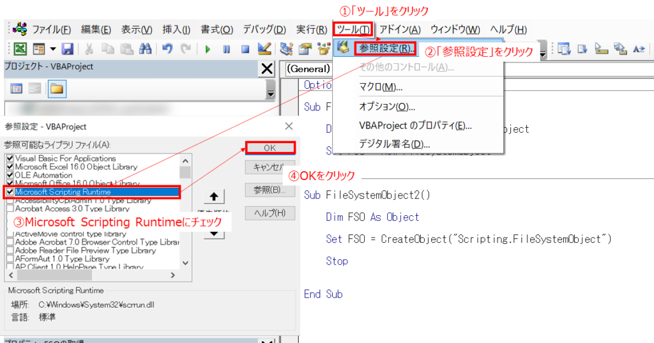Click the Reset stop square icon
654x343 pixels.
click(x=245, y=49)
